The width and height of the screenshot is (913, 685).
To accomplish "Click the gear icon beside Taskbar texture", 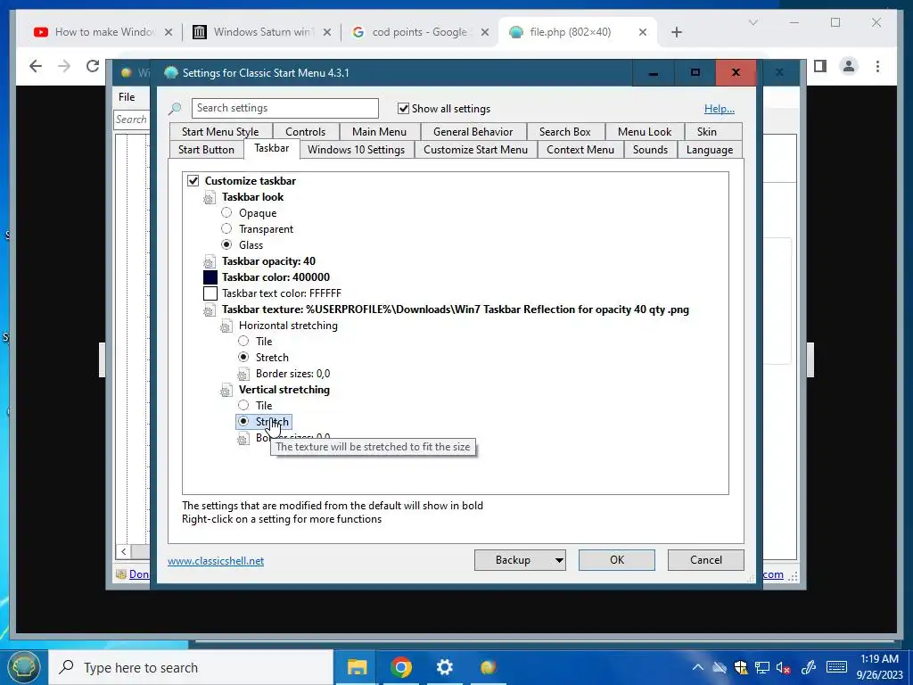I will point(210,309).
